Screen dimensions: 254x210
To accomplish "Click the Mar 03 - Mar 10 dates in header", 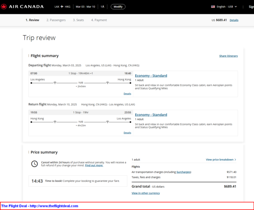I will 85,7.
